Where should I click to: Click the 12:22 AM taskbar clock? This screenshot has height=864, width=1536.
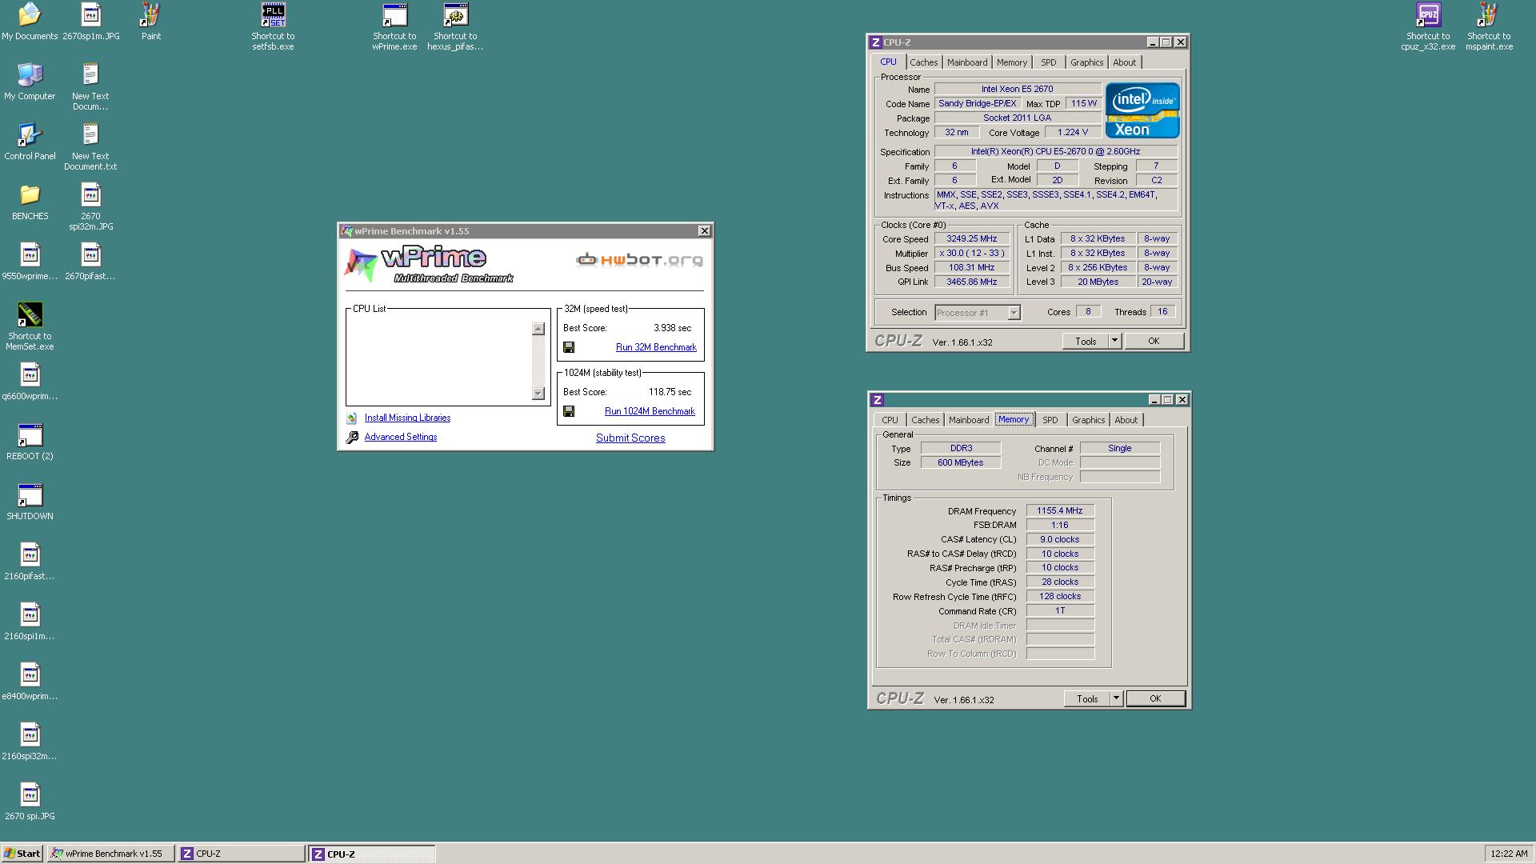pos(1509,854)
